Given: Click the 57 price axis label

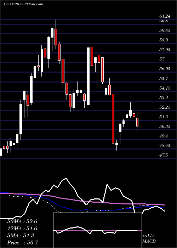Looking at the screenshot, I should (x=162, y=59).
